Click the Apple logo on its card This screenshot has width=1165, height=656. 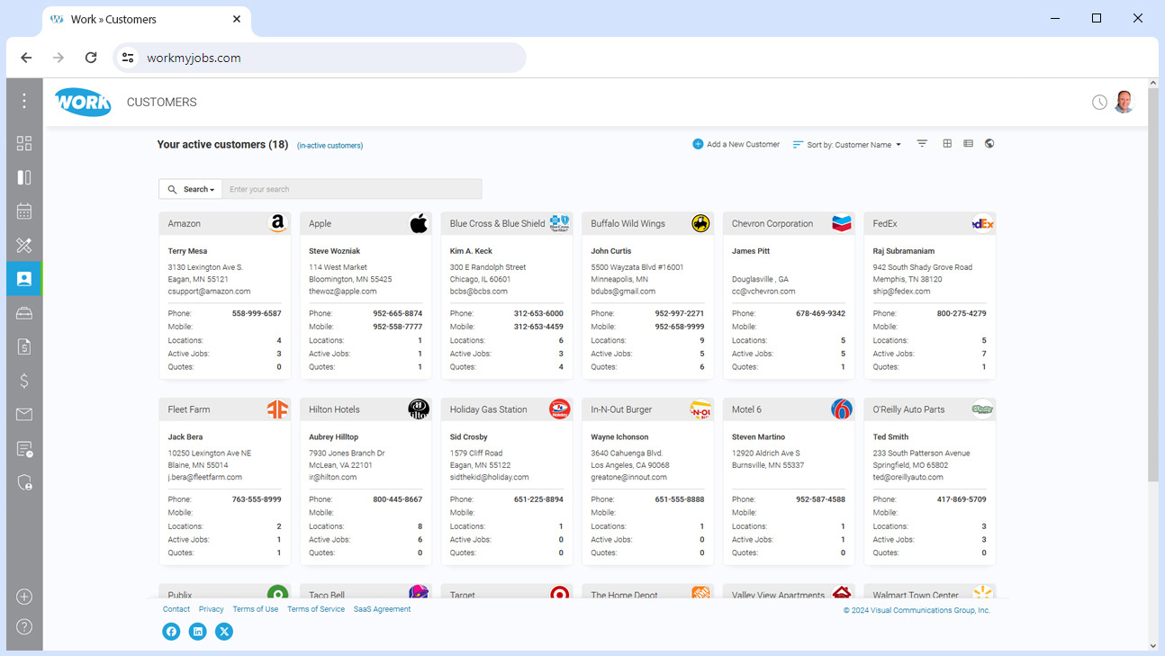[x=419, y=223]
